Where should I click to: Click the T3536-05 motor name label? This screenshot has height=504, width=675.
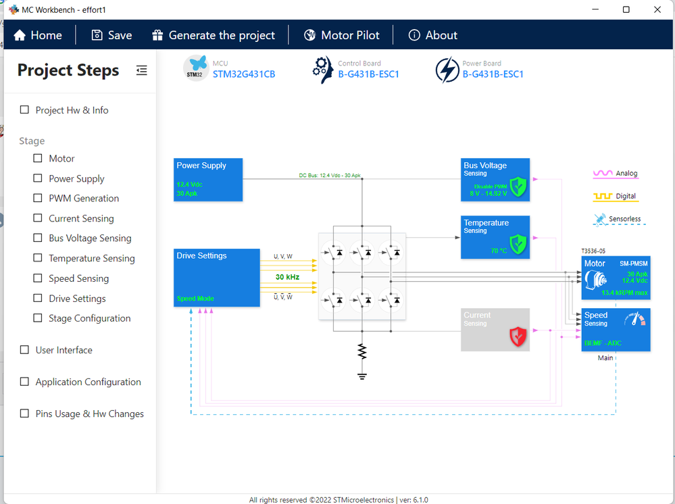593,251
